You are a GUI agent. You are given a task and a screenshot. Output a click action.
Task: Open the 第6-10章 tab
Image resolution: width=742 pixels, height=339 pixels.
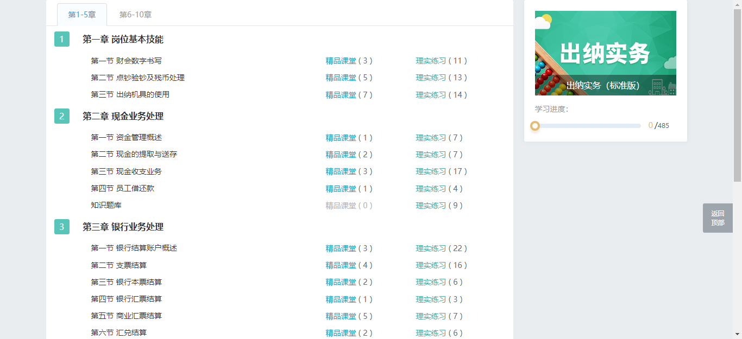click(x=135, y=15)
